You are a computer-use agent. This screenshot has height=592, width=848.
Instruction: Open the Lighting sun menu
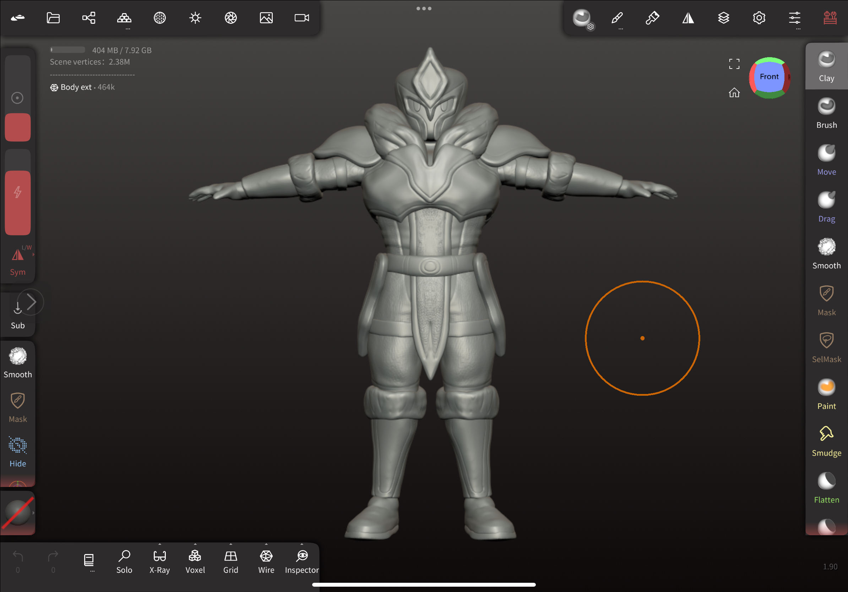click(195, 18)
